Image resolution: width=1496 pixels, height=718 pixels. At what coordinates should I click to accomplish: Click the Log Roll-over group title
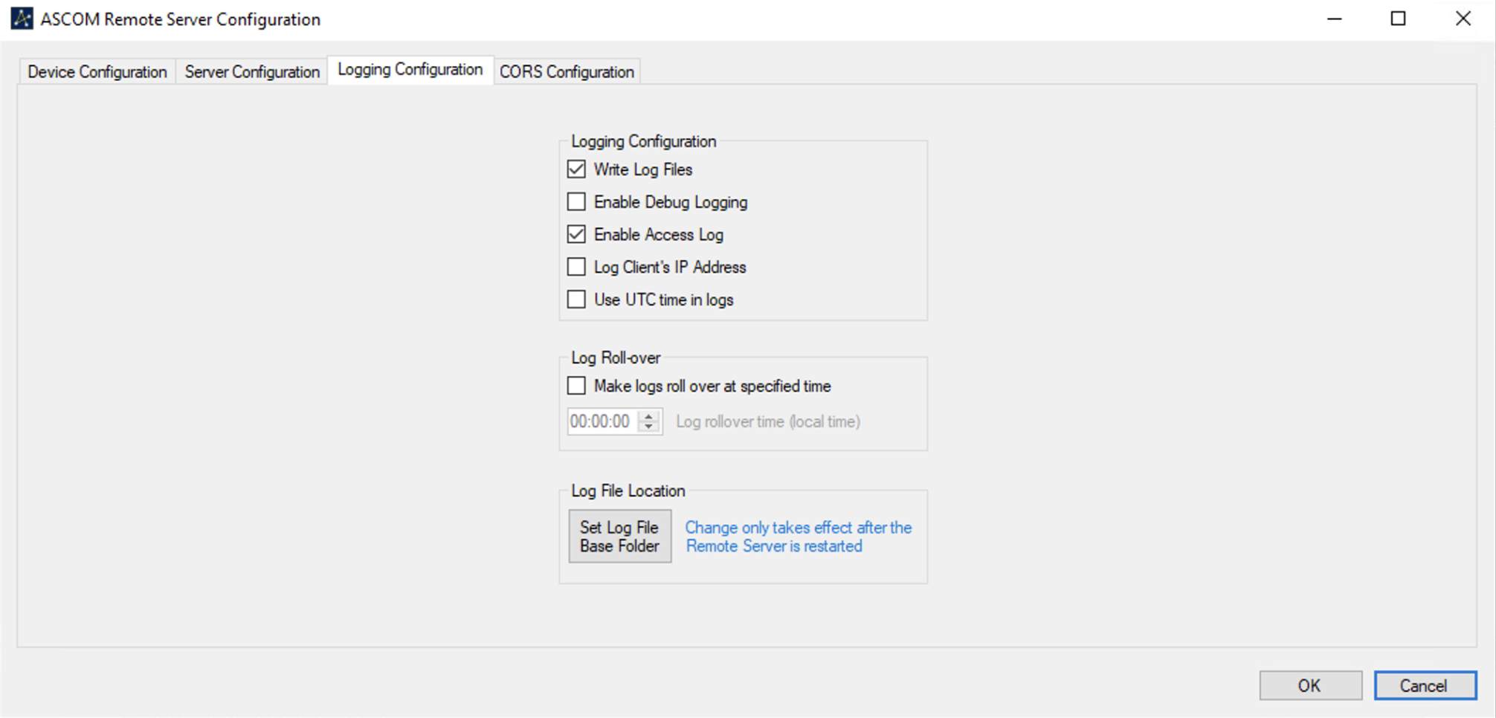[x=616, y=358]
